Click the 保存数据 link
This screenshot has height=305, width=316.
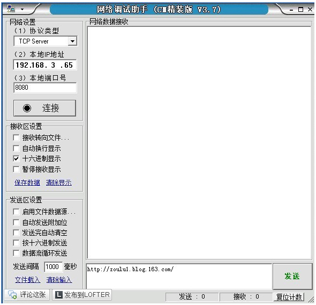27,183
